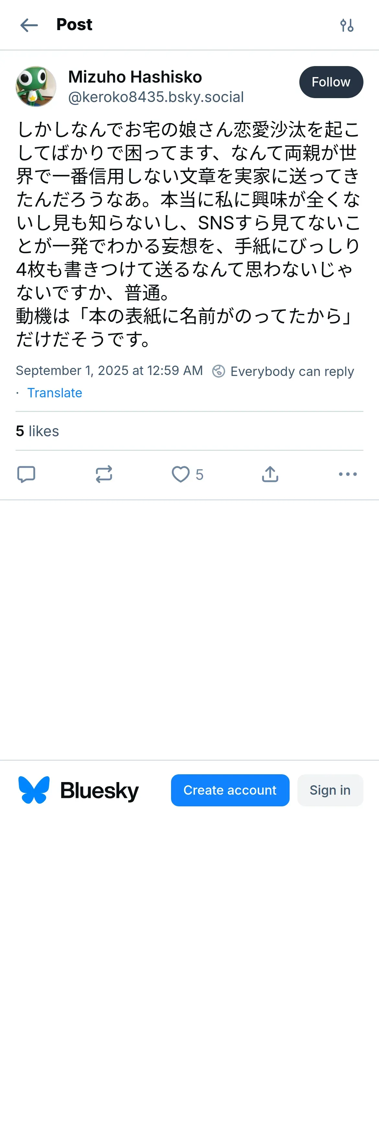The width and height of the screenshot is (379, 1125).
Task: Open Mizuho Hashisko display name link
Action: tap(135, 77)
